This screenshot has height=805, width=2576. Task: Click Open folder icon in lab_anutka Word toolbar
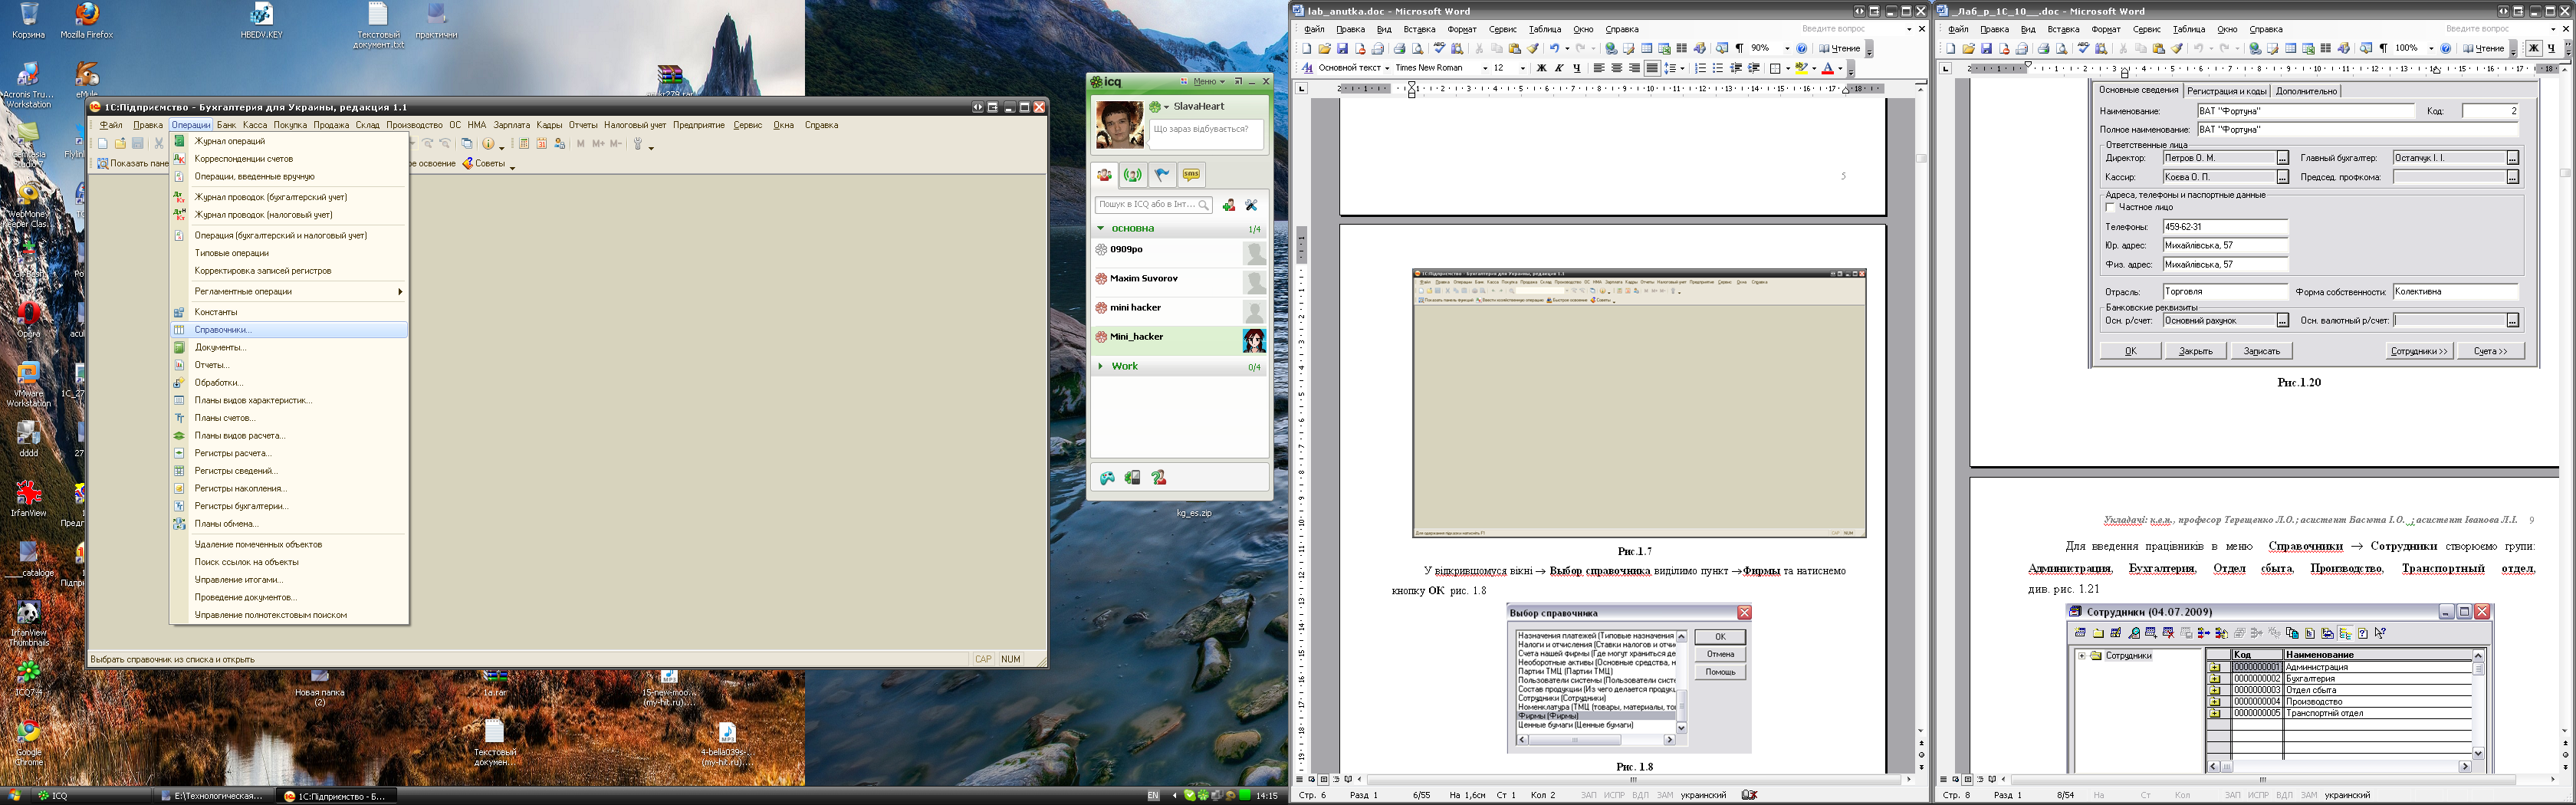pos(1325,48)
